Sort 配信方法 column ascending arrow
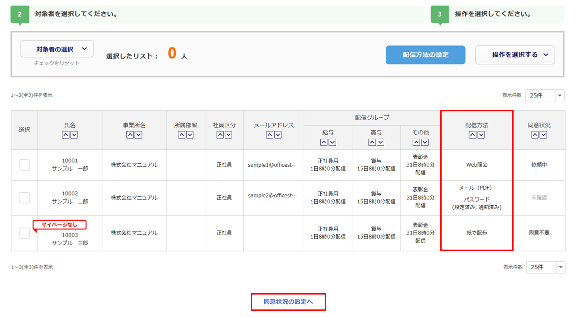 [x=472, y=135]
